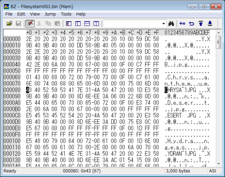Click the 'ASC' encoding indicator in status bar

(212, 171)
